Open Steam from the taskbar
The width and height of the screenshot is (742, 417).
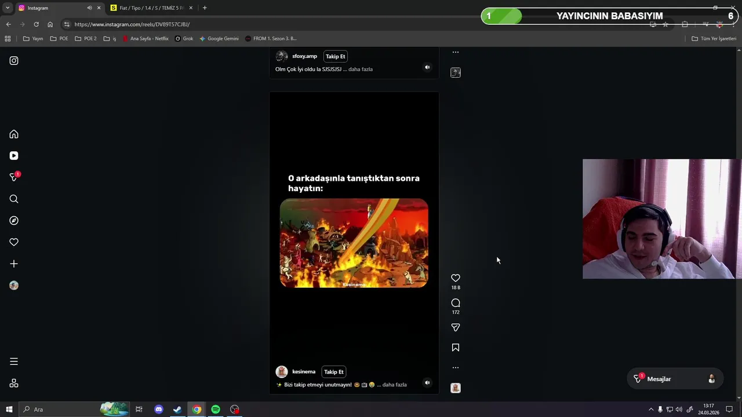177,409
